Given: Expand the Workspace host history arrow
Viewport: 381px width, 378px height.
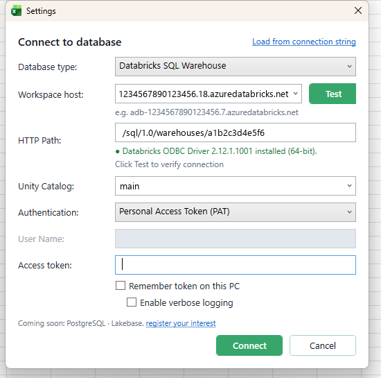Looking at the screenshot, I should coord(296,94).
